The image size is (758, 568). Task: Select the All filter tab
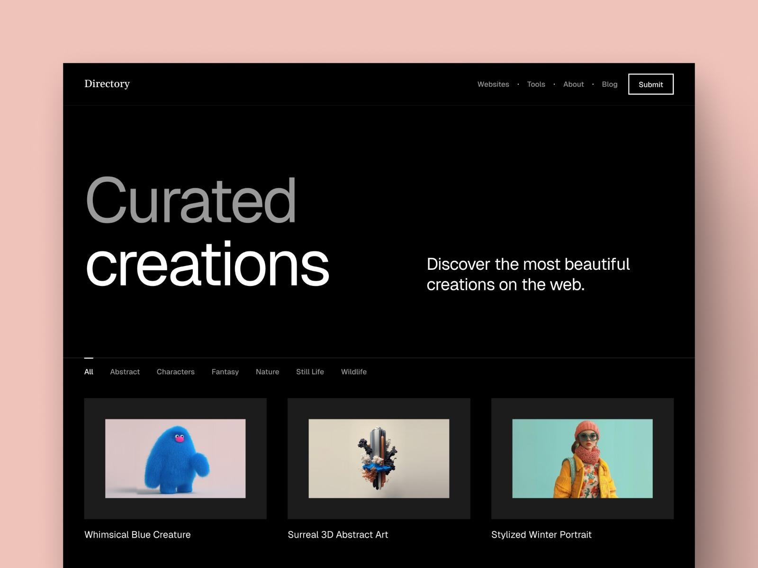[x=89, y=372]
